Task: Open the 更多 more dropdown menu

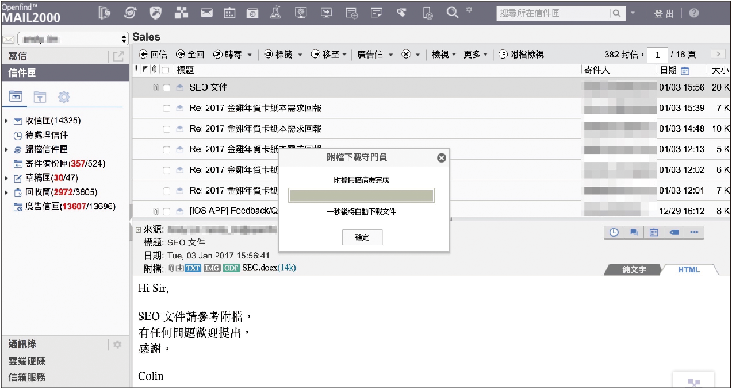Action: click(x=476, y=55)
